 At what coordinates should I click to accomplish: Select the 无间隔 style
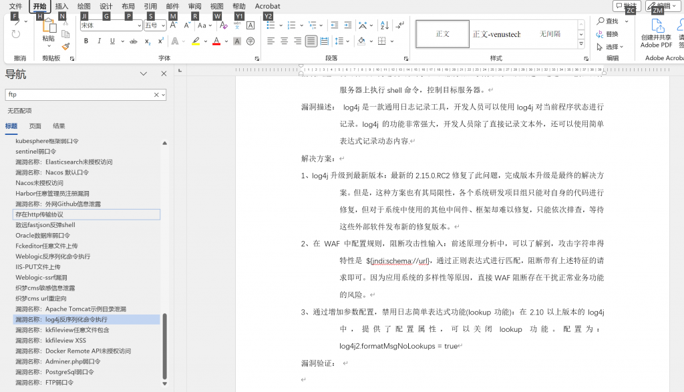tap(550, 34)
